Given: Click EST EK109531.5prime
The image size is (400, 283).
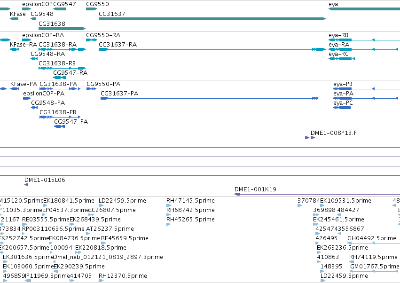Looking at the screenshot, I should pyautogui.click(x=345, y=201).
